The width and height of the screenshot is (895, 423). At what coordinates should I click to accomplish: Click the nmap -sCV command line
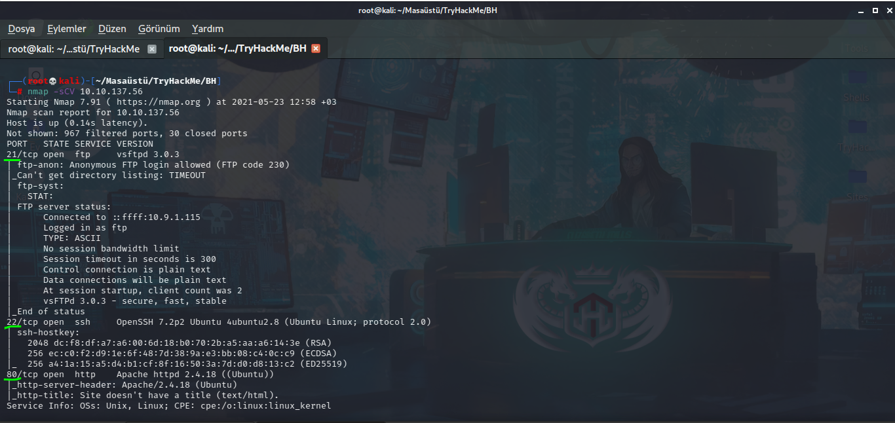coord(85,92)
